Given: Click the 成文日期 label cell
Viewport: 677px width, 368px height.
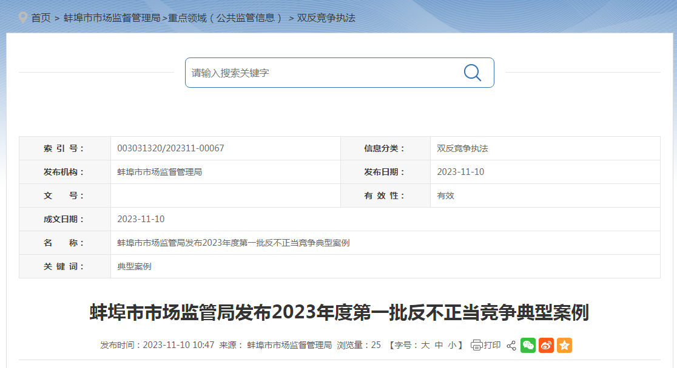Looking at the screenshot, I should (65, 219).
